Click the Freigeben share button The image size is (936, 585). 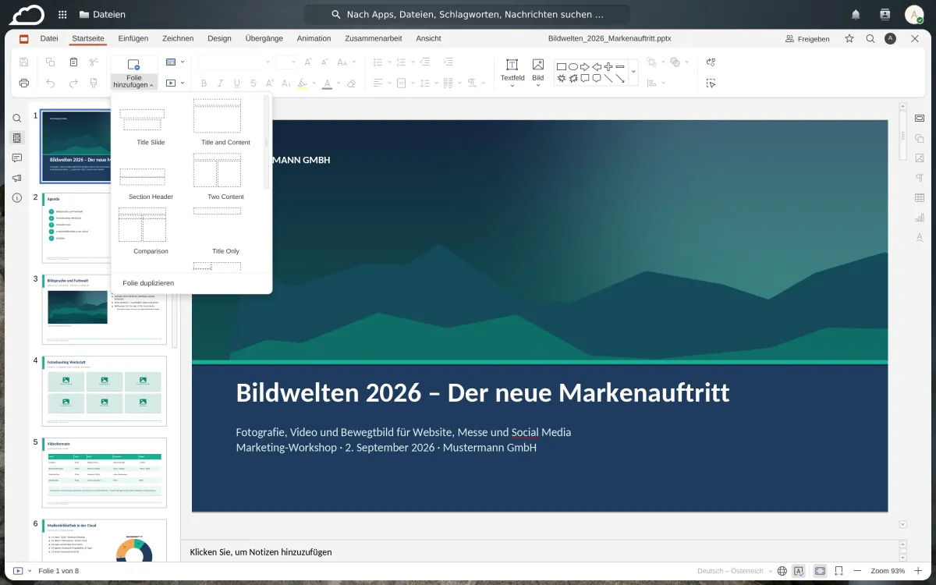pyautogui.click(x=807, y=38)
